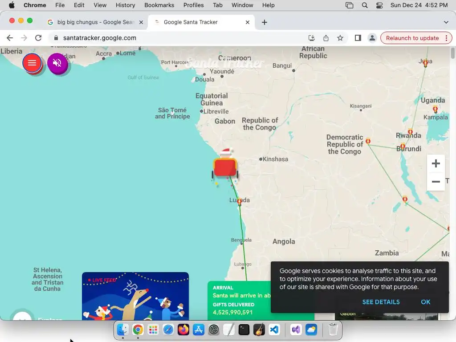Go back to previous page
This screenshot has height=342, width=456.
(x=10, y=38)
